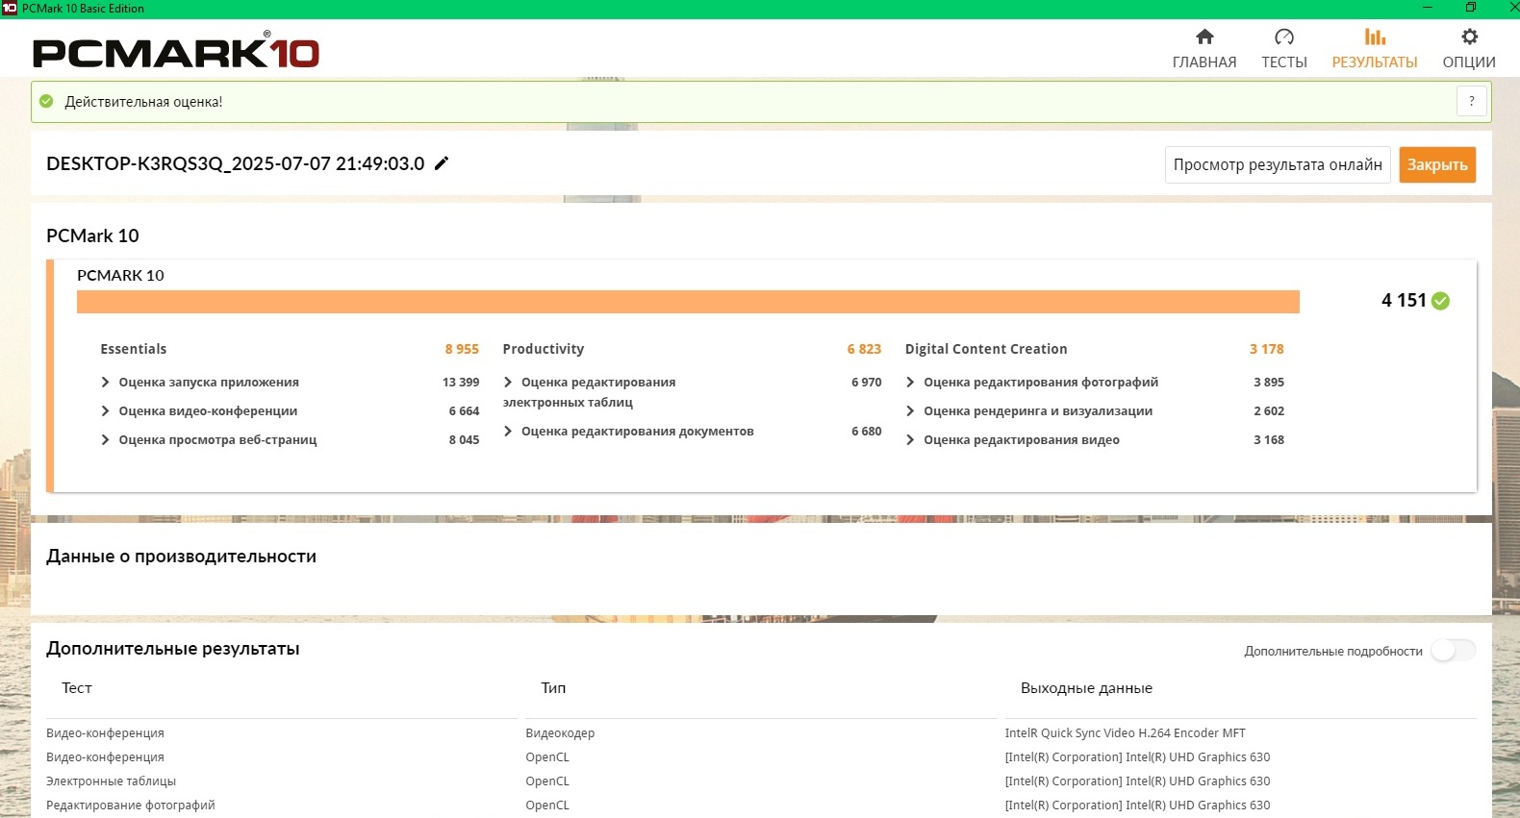Click the overall score 4 151
The width and height of the screenshot is (1520, 818).
pyautogui.click(x=1404, y=301)
